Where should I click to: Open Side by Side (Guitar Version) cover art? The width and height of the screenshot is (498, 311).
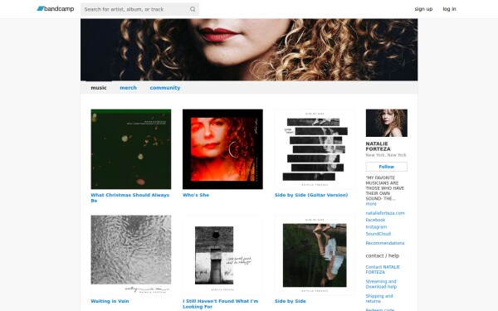(x=315, y=149)
